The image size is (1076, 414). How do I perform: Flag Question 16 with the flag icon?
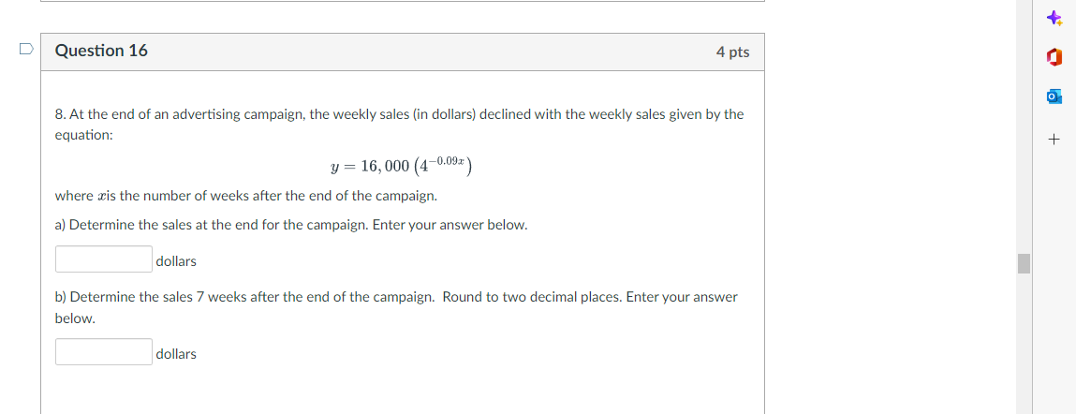point(26,47)
